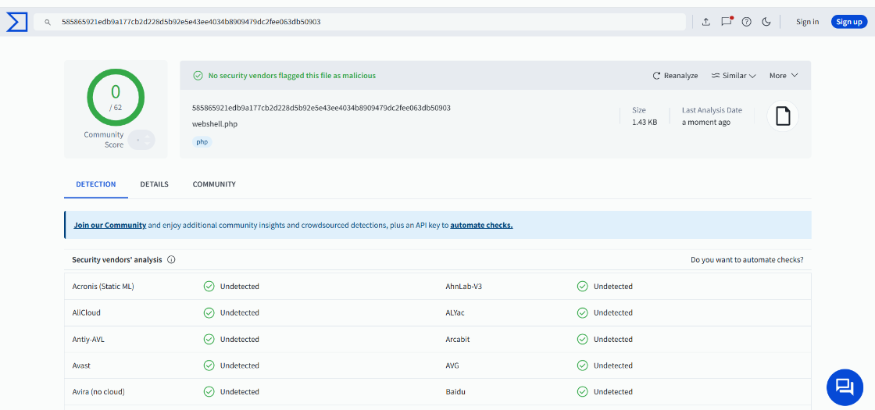The width and height of the screenshot is (875, 410).
Task: Open the chat bubble widget
Action: point(845,387)
